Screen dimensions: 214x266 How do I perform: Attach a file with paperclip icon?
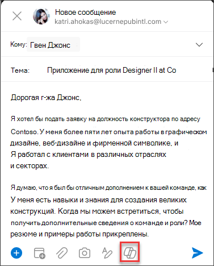pos(62,253)
